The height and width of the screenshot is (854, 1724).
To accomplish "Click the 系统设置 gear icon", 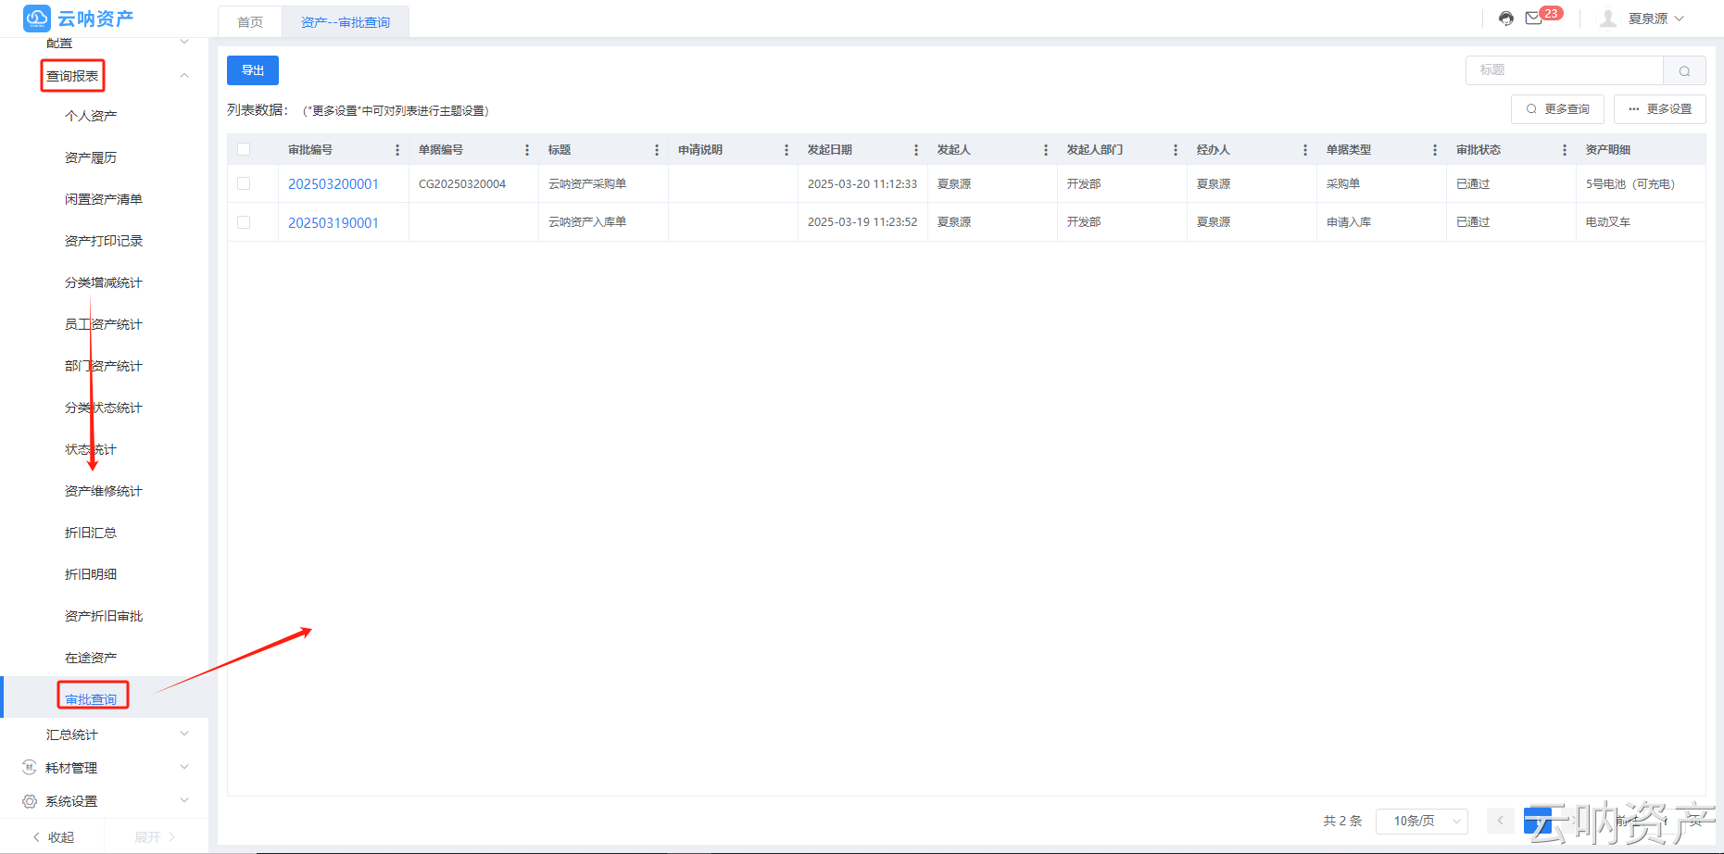I will point(30,801).
